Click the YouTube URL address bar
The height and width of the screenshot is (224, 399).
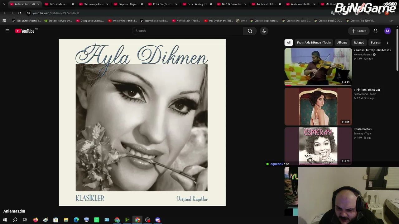point(178,13)
